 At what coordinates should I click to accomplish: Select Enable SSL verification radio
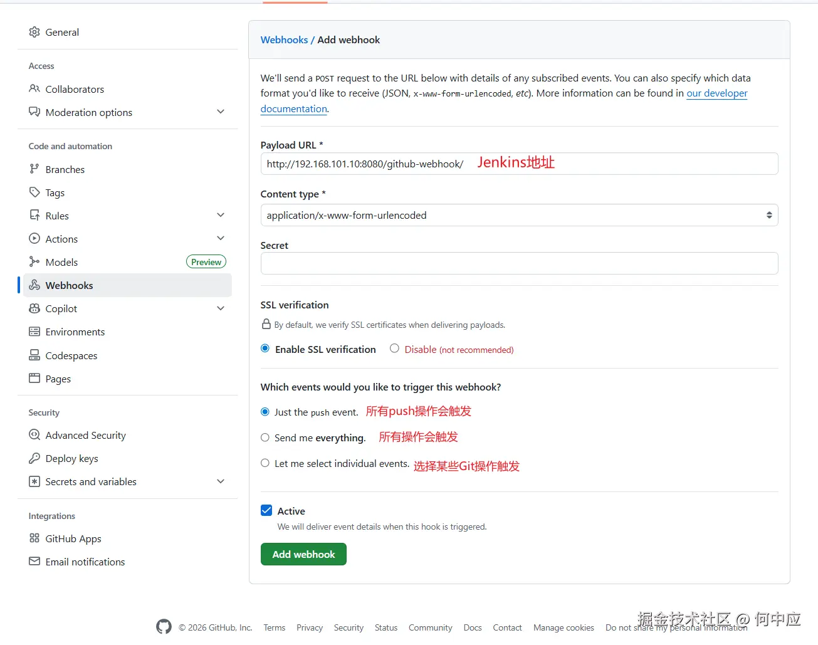tap(265, 349)
